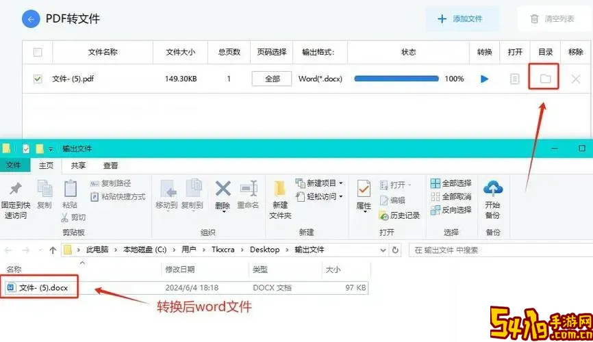The image size is (593, 342).
Task: Sort by the 名称 column header
Action: point(14,269)
